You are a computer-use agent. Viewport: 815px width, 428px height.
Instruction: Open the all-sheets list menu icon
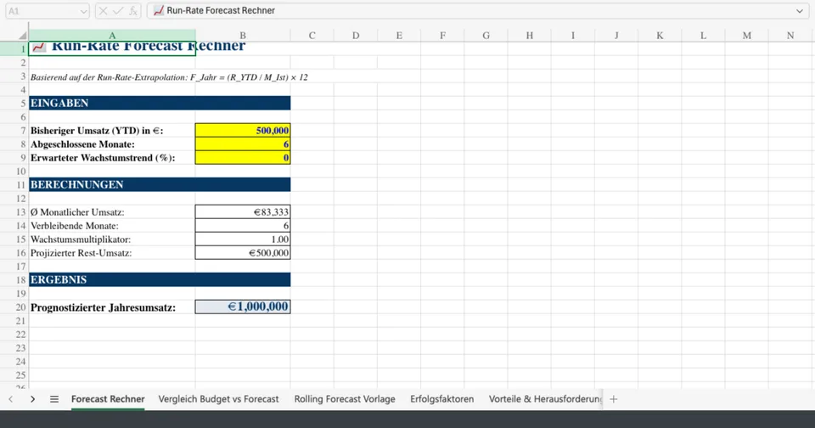point(54,399)
